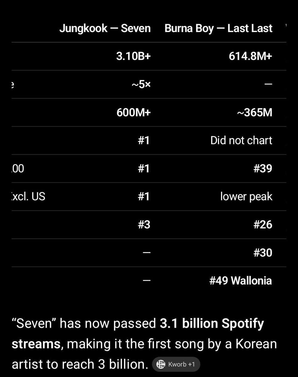Click the 614.8M+ streams cell

[x=251, y=56]
